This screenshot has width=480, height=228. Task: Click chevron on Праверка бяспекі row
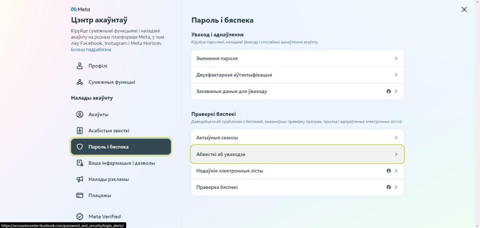click(x=396, y=187)
